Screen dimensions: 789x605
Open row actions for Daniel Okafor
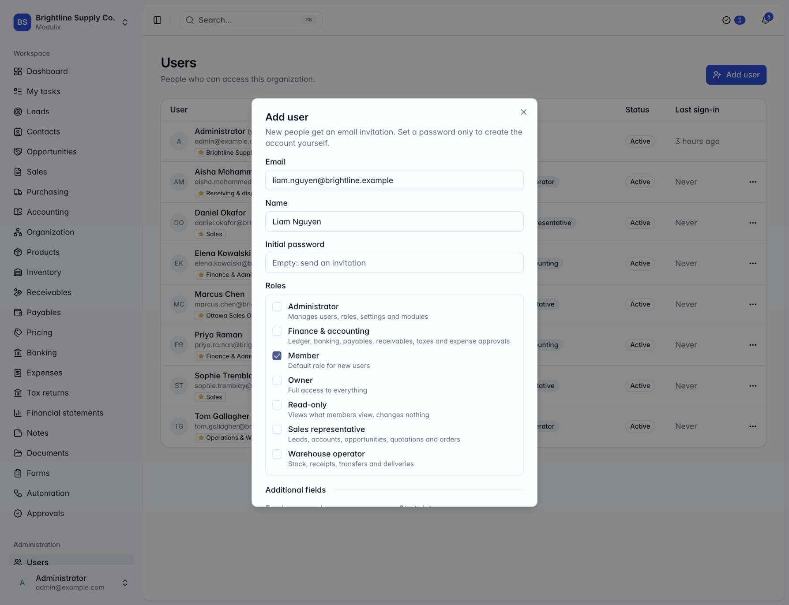[x=753, y=223]
